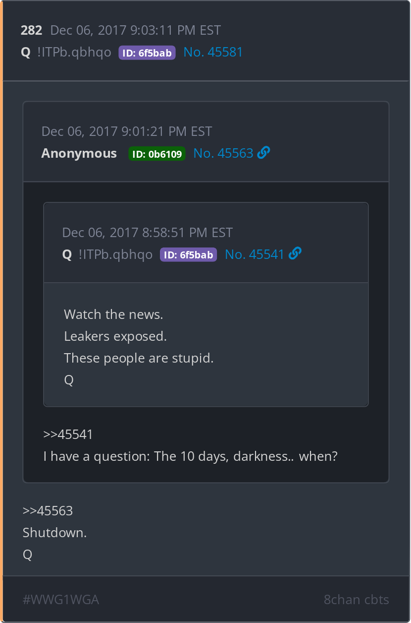
Task: Click the chain link icon beside No. 45541
Action: [x=295, y=254]
